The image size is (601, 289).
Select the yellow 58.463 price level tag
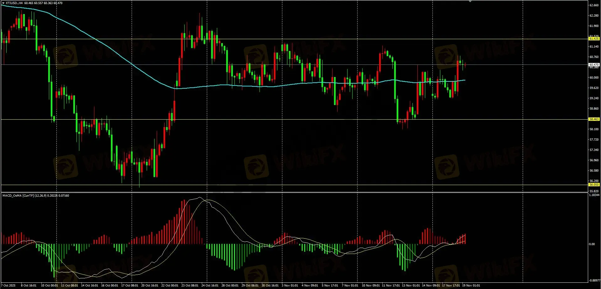[x=594, y=119]
